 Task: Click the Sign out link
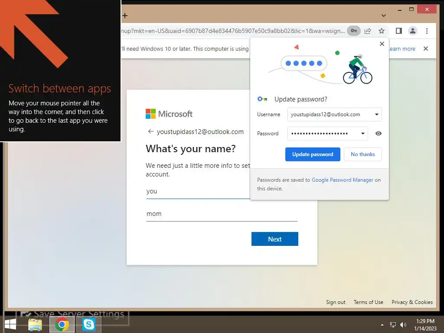(x=336, y=302)
